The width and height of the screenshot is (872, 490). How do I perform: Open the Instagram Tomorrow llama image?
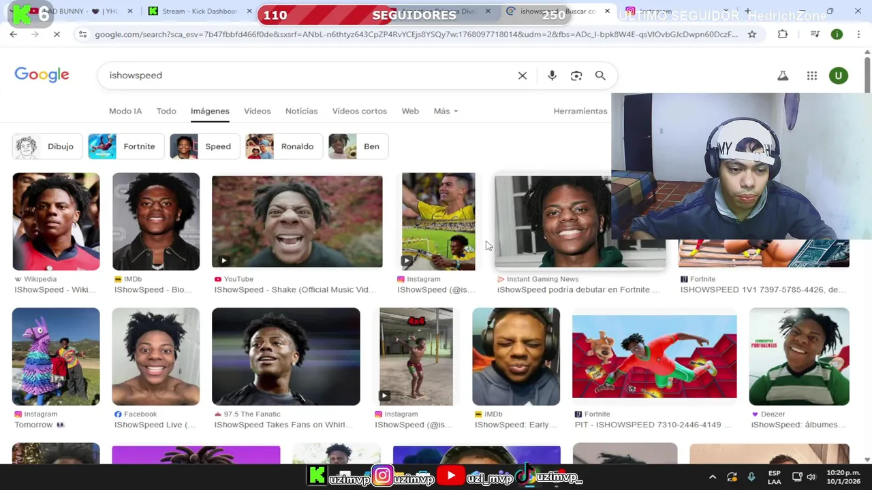(56, 357)
